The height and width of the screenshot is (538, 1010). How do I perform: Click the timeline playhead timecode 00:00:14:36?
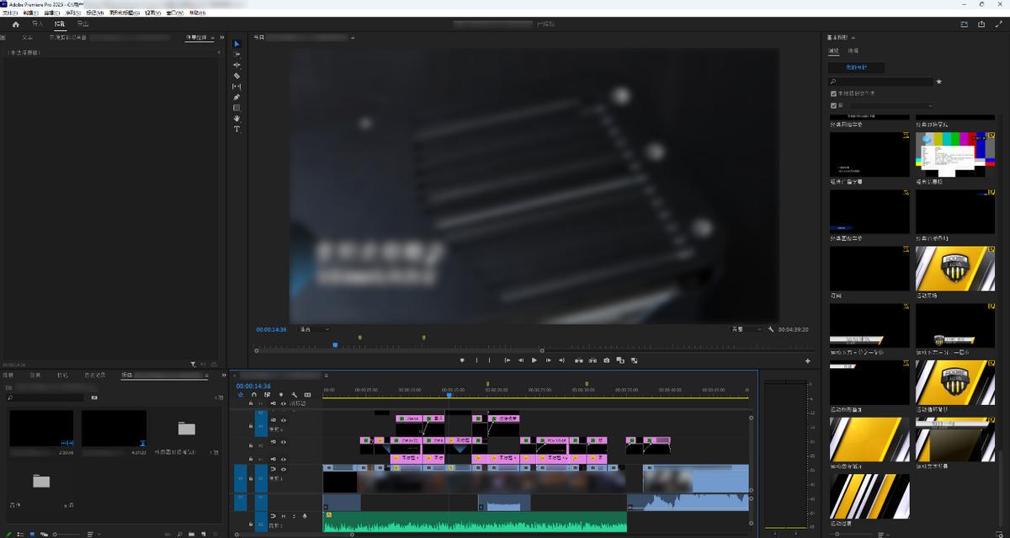coord(252,386)
